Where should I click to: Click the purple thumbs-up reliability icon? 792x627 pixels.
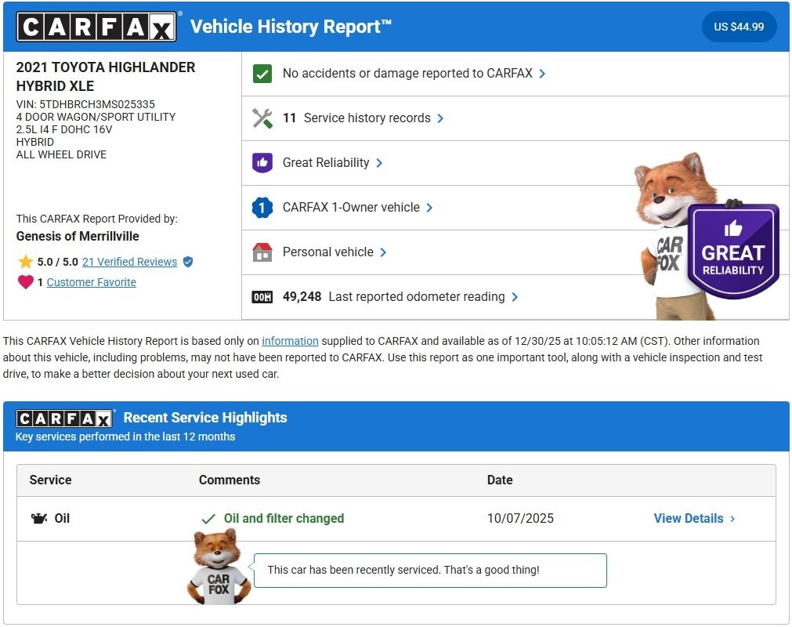[262, 163]
